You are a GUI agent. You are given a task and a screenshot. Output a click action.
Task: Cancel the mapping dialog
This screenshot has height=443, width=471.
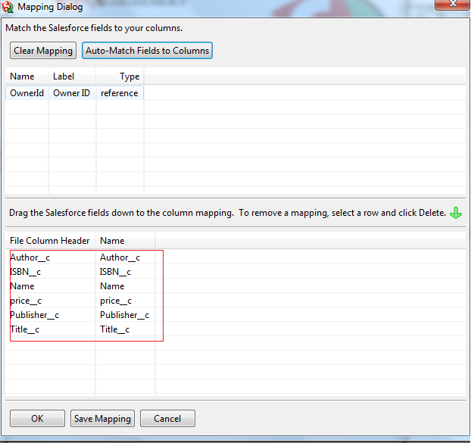coord(167,418)
